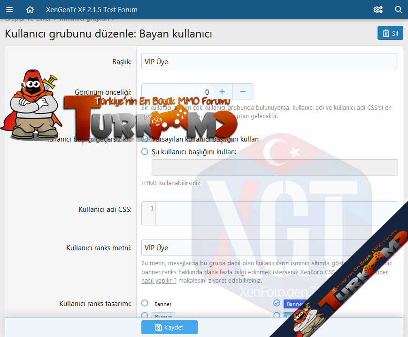Click the Kullanıcı grupları breadcrumb
This screenshot has width=408, height=337.
pos(85,20)
